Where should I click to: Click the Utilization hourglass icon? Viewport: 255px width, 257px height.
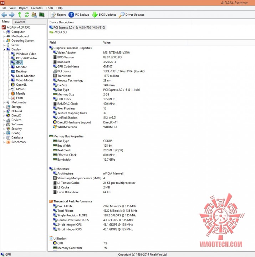point(51,238)
